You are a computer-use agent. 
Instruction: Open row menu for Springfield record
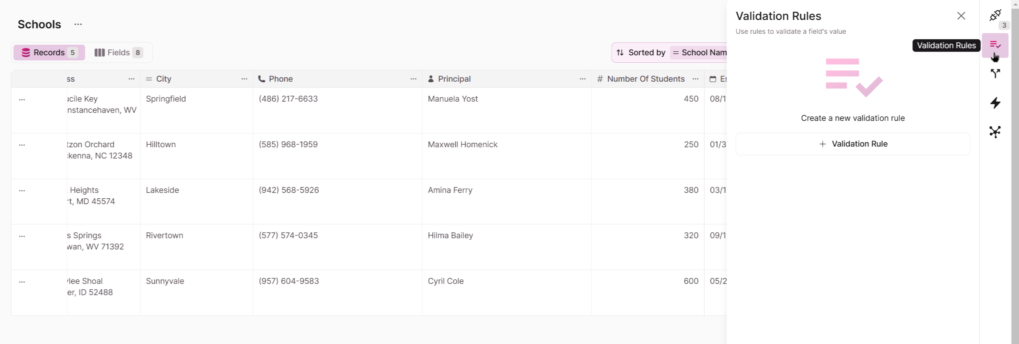[x=22, y=99]
